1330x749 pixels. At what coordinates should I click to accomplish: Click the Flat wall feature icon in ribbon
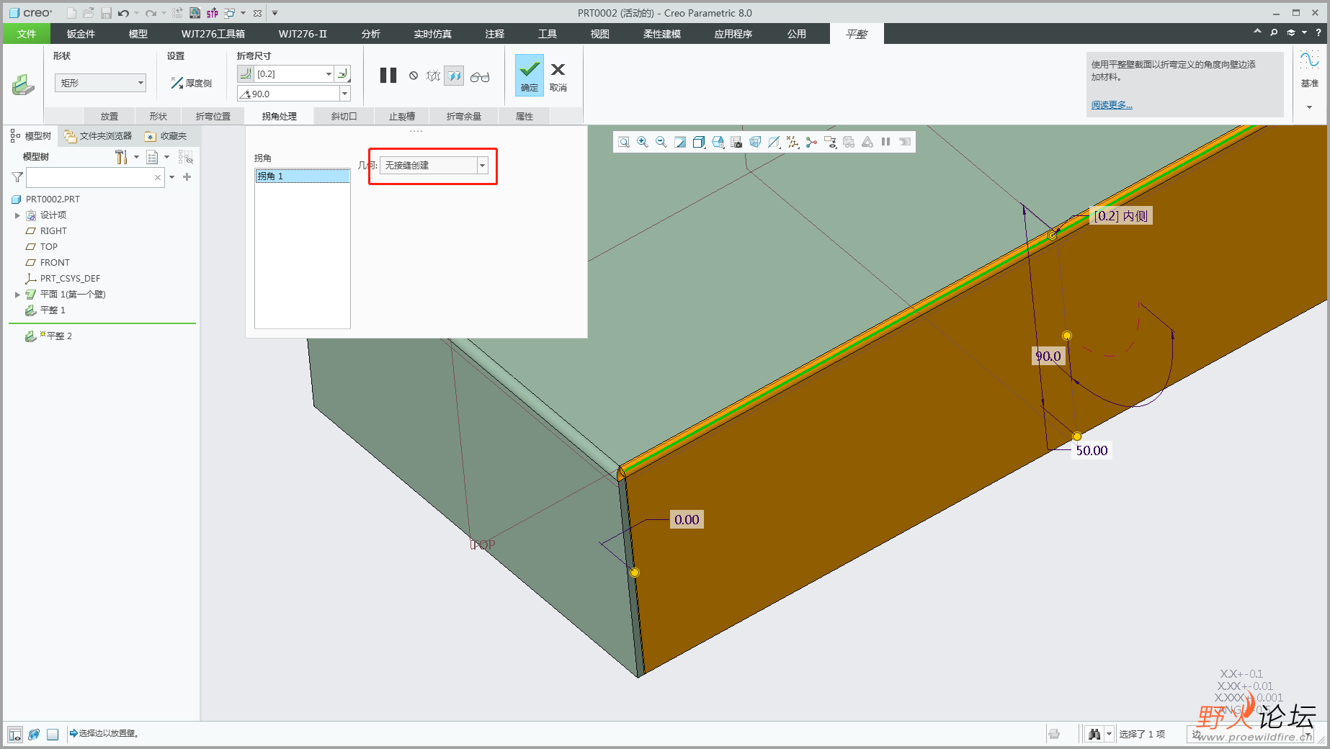pos(22,84)
